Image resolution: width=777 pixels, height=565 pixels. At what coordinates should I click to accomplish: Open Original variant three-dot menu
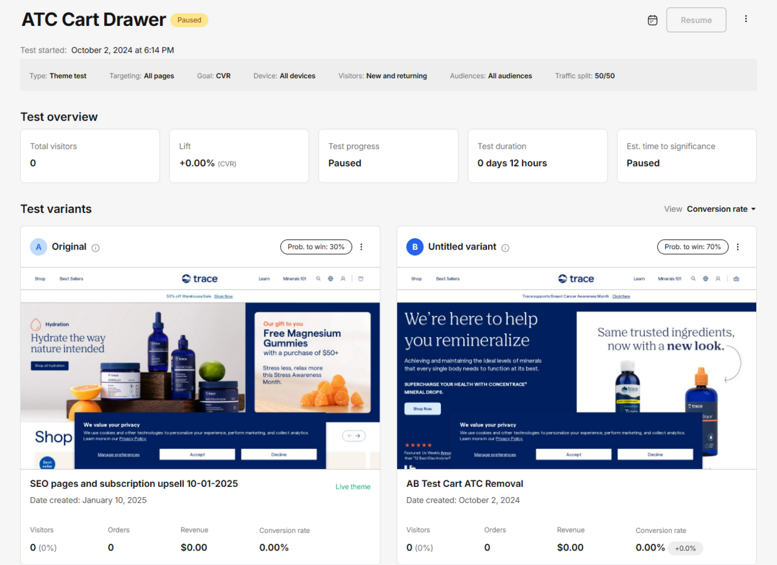coord(361,247)
